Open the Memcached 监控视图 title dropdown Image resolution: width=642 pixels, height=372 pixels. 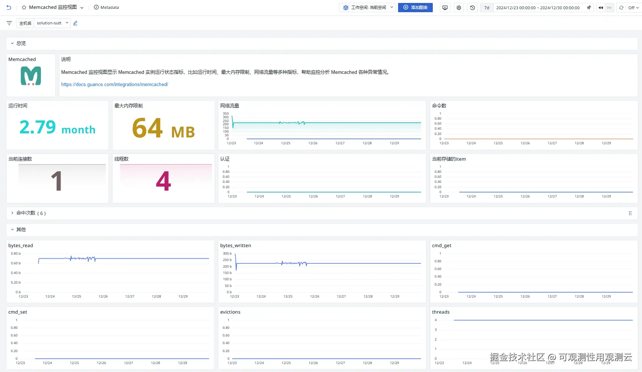pos(82,8)
